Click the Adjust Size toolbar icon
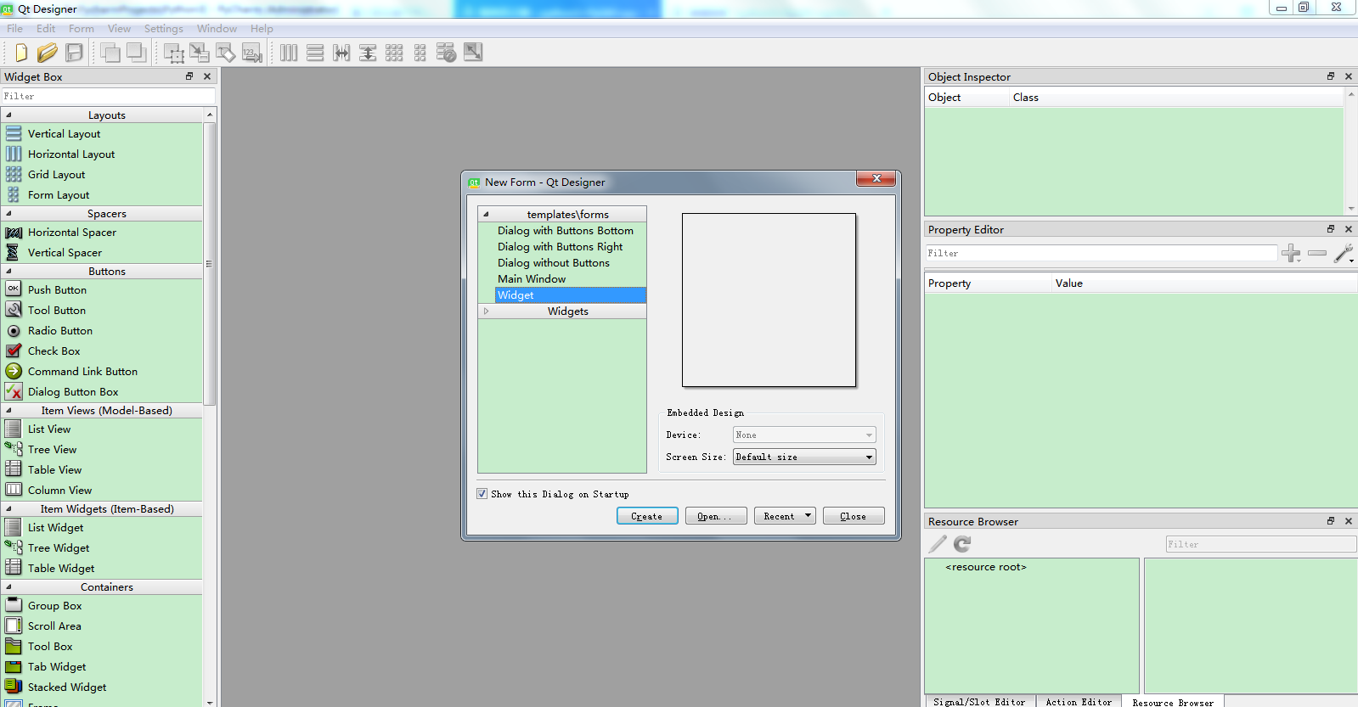Viewport: 1358px width, 707px height. tap(473, 53)
